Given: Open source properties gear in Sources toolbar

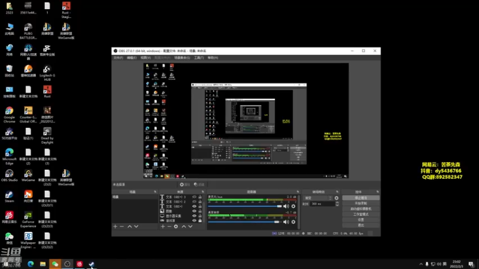Looking at the screenshot, I should pyautogui.click(x=176, y=227).
